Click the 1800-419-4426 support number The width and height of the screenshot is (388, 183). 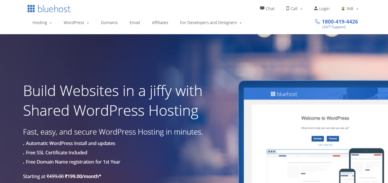click(340, 22)
